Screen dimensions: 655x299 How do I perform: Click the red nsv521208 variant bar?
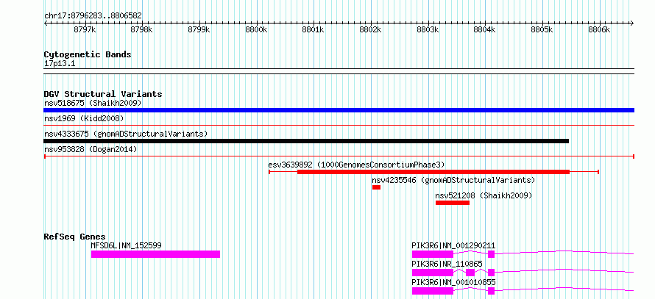coord(453,203)
